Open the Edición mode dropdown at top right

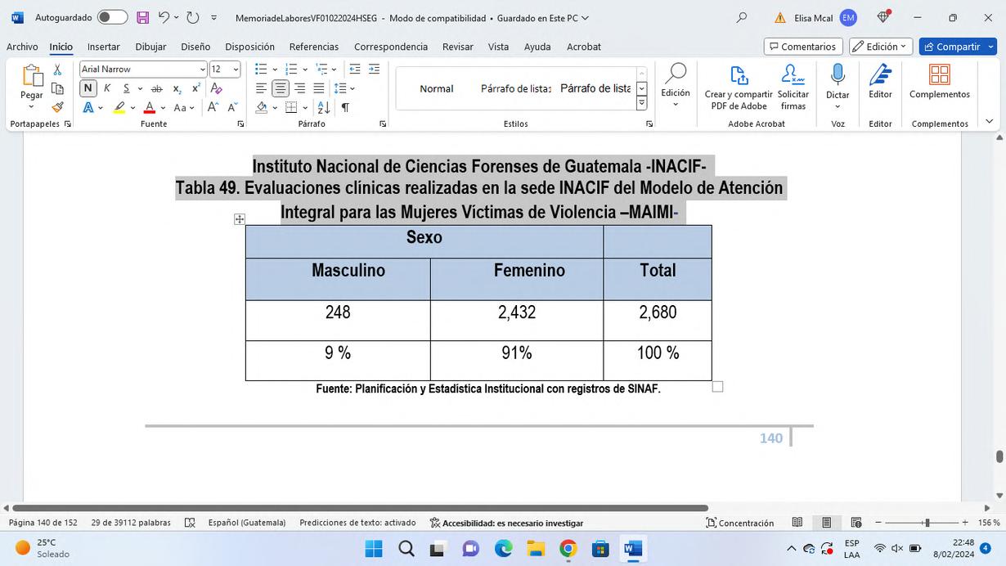pyautogui.click(x=880, y=47)
